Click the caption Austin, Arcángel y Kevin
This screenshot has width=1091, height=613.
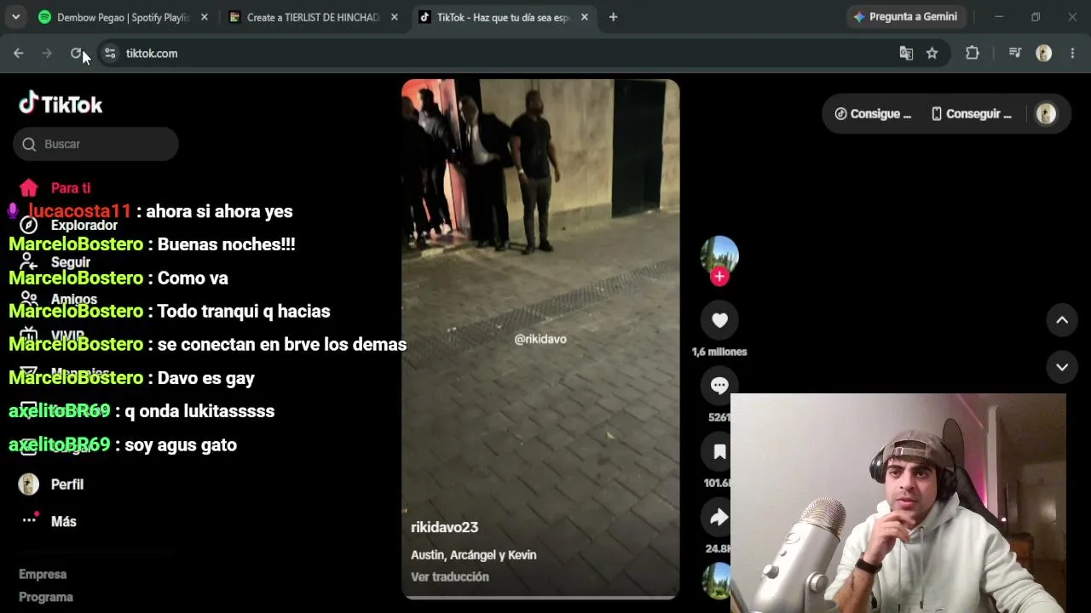[474, 555]
